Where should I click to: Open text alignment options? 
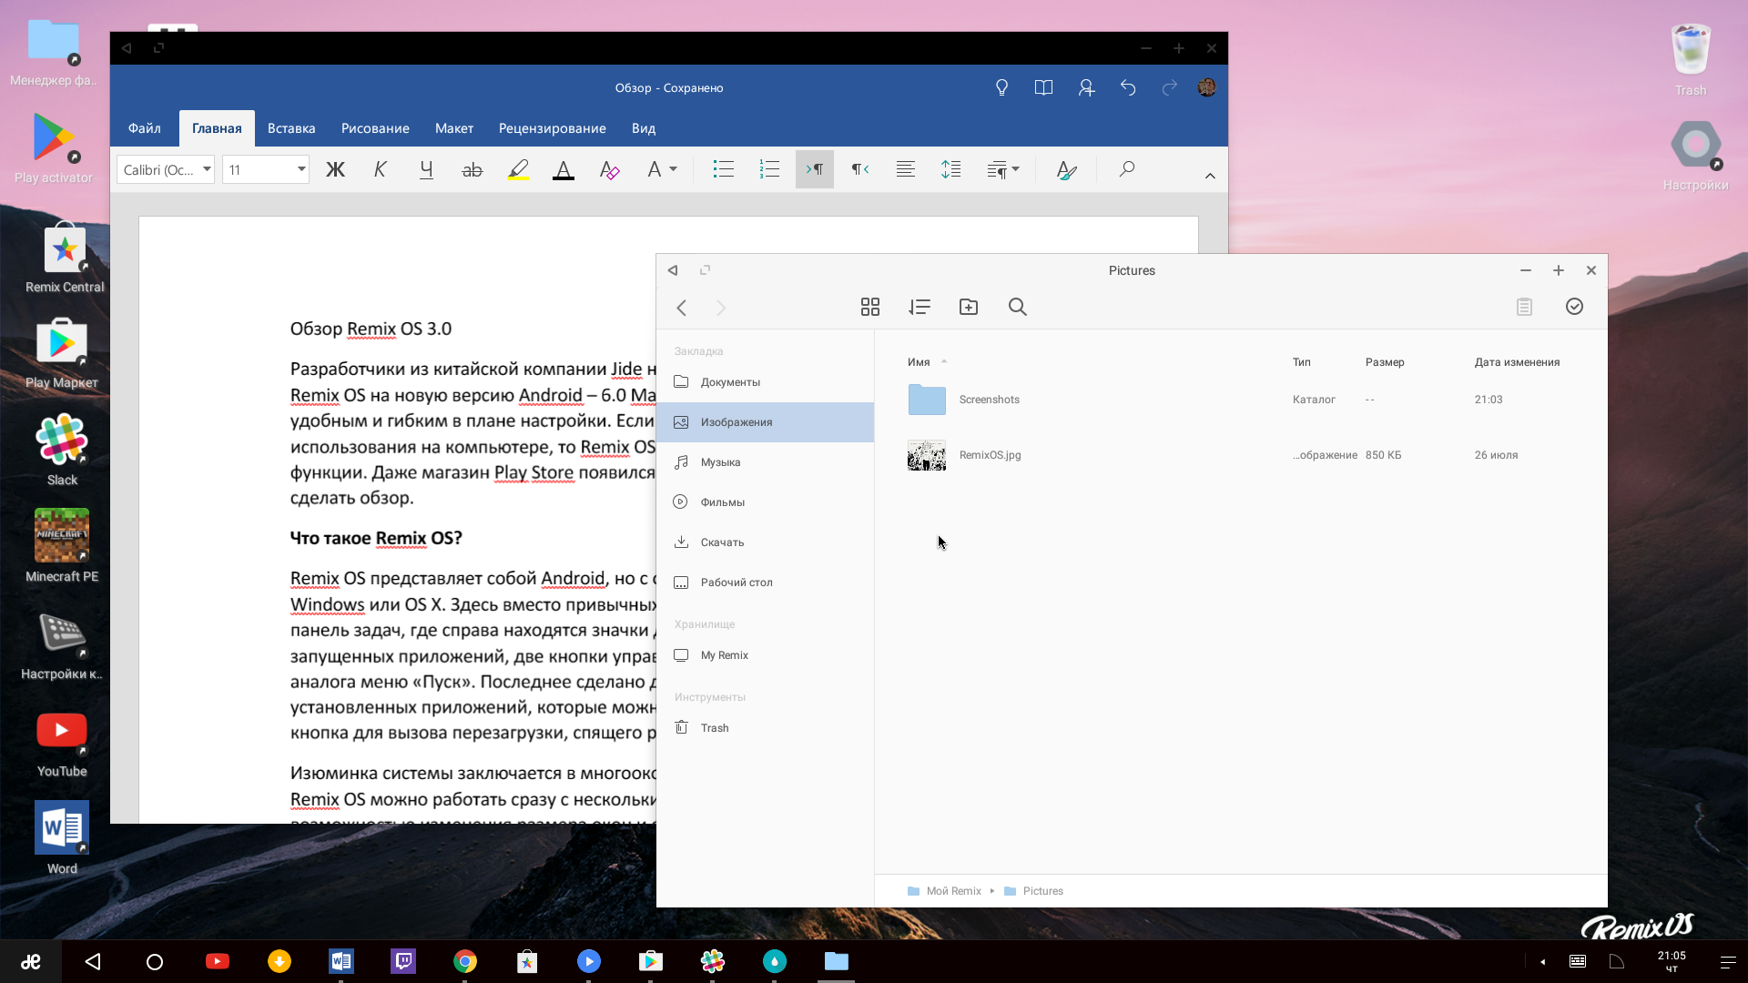click(x=906, y=169)
